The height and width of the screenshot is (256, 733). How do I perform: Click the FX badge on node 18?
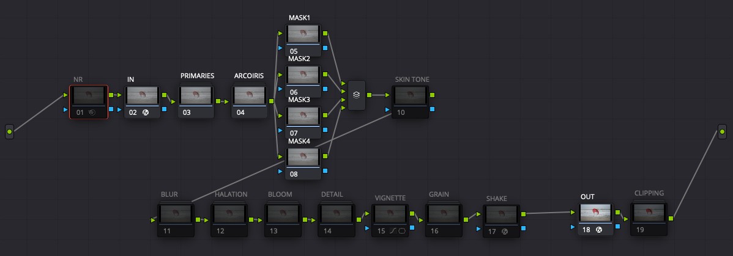click(599, 230)
